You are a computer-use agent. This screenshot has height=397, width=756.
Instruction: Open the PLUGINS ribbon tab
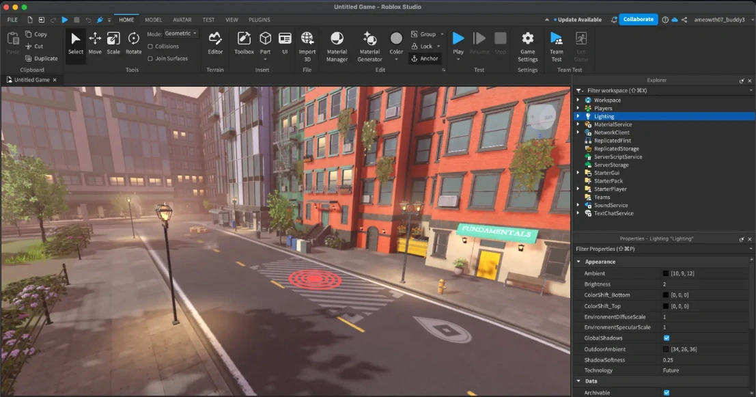coord(259,20)
